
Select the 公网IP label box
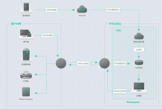139,50
